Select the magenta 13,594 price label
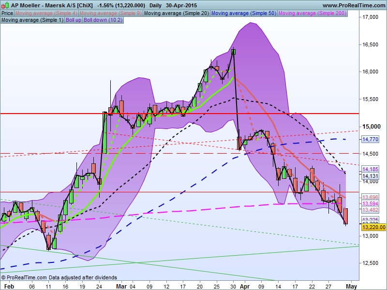This screenshot has width=387, height=290. [x=370, y=203]
